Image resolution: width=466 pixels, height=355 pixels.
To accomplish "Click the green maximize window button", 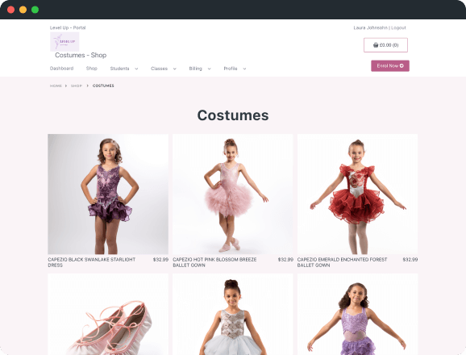I will point(35,10).
